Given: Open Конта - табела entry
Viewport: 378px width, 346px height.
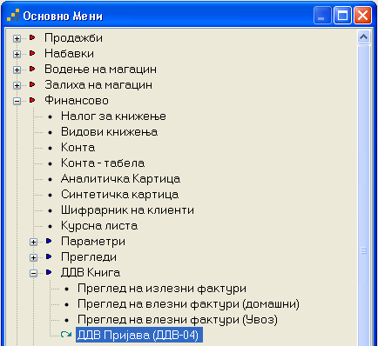Looking at the screenshot, I should pos(103,163).
